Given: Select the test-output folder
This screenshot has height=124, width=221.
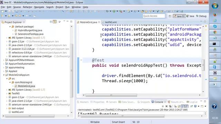Looking at the screenshot, I should 18,108.
